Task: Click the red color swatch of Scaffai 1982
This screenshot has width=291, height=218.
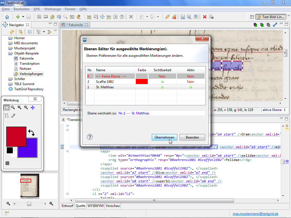Action: [142, 81]
